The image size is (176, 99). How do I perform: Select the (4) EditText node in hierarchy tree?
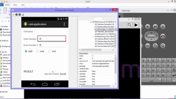coord(105,34)
